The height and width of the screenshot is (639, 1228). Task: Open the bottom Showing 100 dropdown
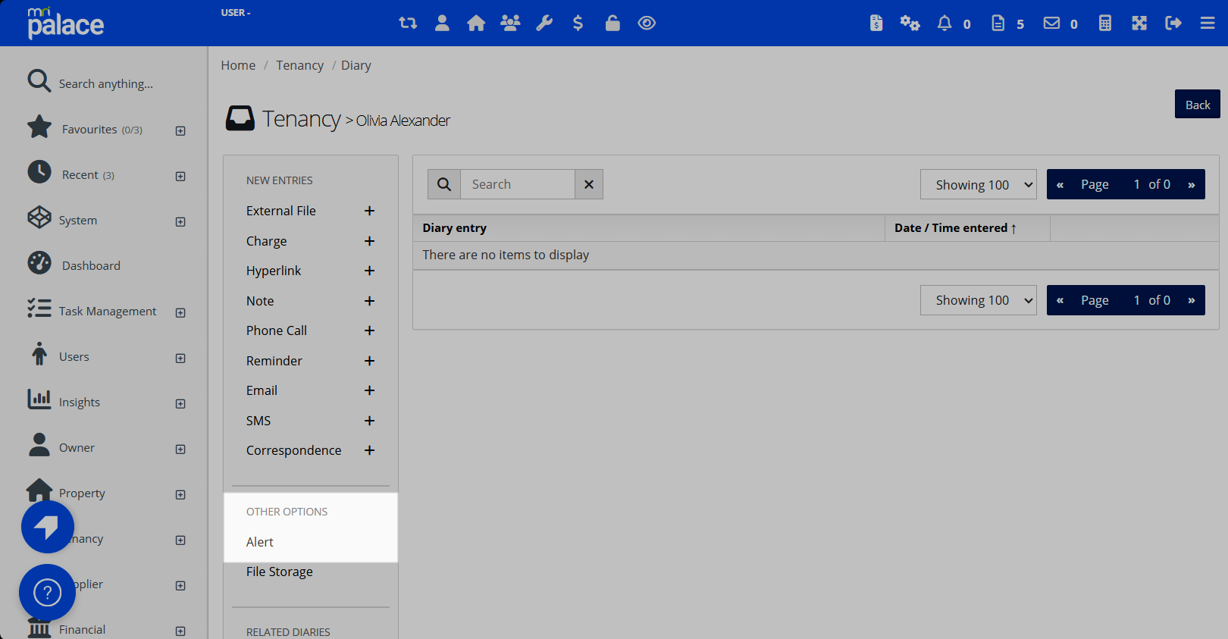(979, 300)
